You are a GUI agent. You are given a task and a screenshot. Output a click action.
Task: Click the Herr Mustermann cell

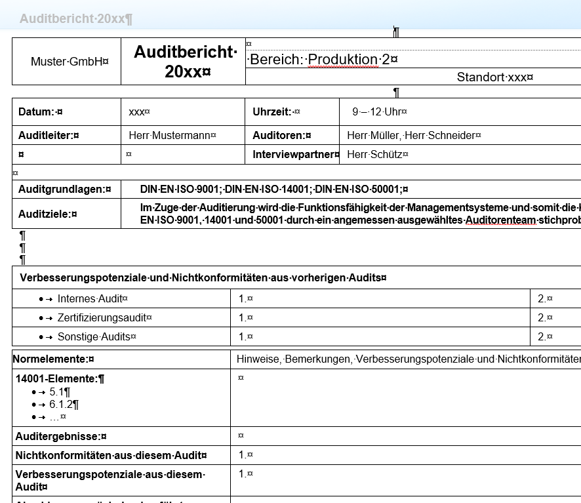(x=172, y=136)
